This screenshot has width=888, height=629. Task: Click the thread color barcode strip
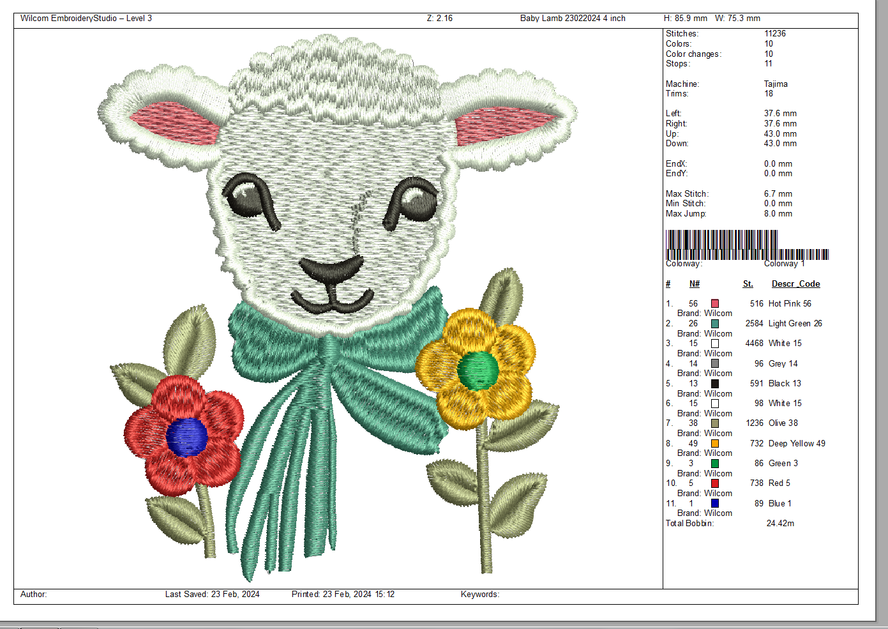(746, 245)
